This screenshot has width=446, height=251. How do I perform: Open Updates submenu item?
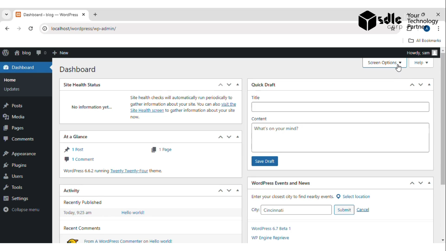[12, 89]
